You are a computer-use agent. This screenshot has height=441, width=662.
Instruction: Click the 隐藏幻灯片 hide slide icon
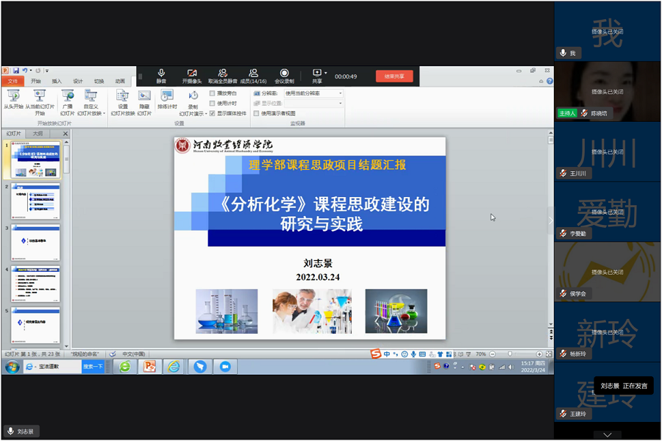144,96
